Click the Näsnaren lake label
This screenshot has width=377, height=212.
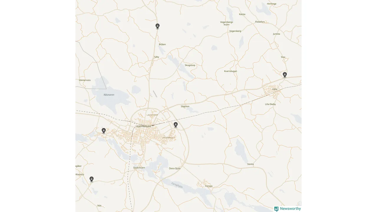pos(109,95)
